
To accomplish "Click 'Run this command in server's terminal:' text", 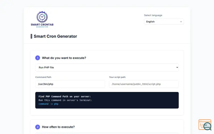I will 65,100.
